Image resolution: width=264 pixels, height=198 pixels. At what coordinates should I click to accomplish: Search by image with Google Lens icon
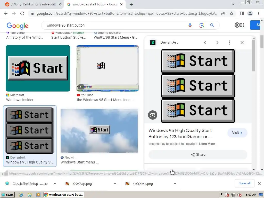click(x=202, y=25)
